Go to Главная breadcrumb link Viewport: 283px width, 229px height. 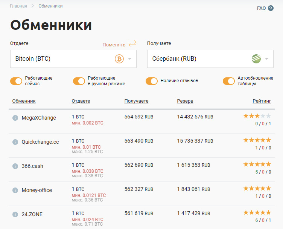pyautogui.click(x=18, y=6)
